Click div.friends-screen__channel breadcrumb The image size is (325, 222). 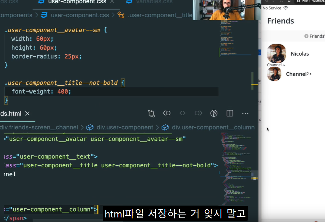click(x=39, y=127)
